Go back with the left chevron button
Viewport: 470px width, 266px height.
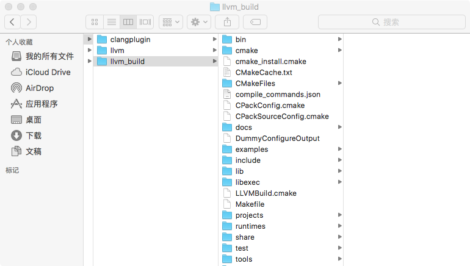point(12,22)
